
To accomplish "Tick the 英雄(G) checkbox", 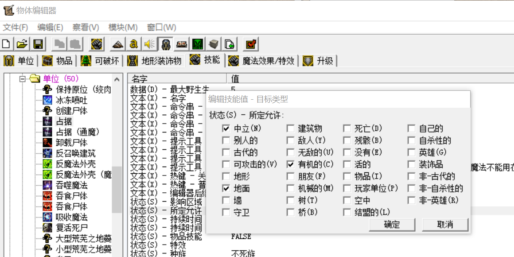I will pos(412,152).
